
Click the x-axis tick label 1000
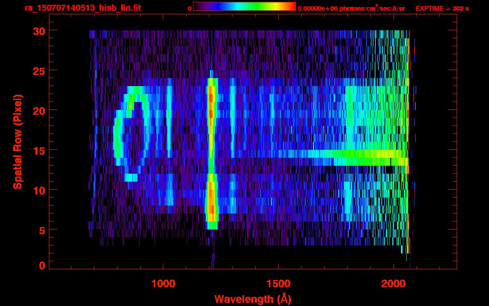(x=163, y=284)
